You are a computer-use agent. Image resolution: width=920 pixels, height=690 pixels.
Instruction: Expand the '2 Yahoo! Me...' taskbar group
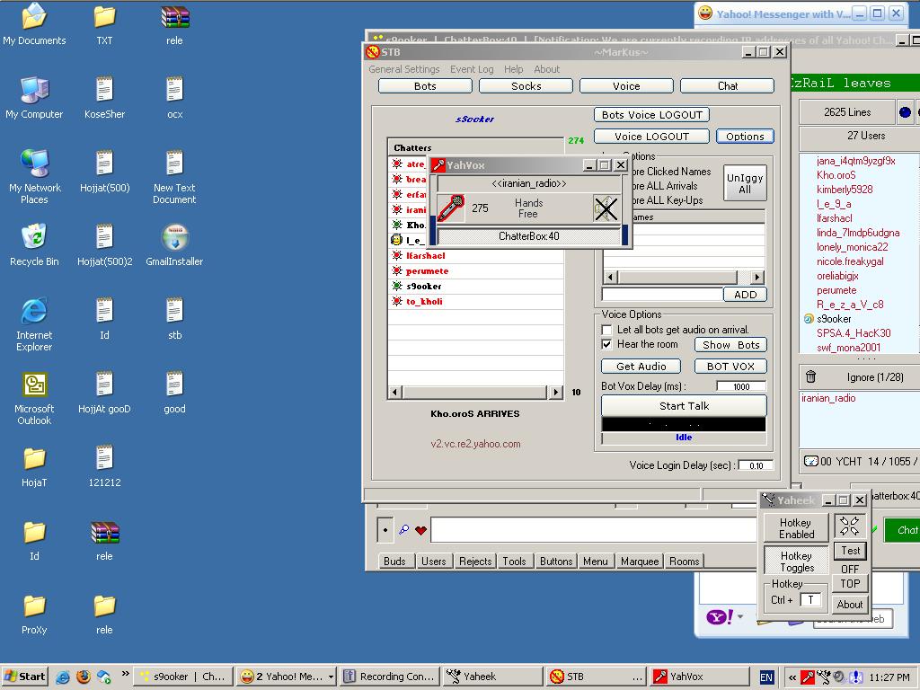click(331, 677)
